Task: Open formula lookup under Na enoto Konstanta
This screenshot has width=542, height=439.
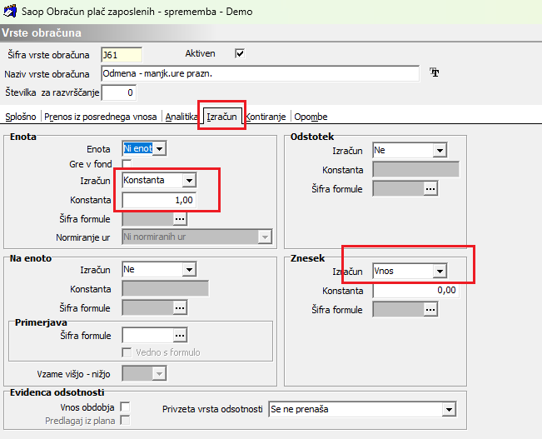Action: coord(180,308)
